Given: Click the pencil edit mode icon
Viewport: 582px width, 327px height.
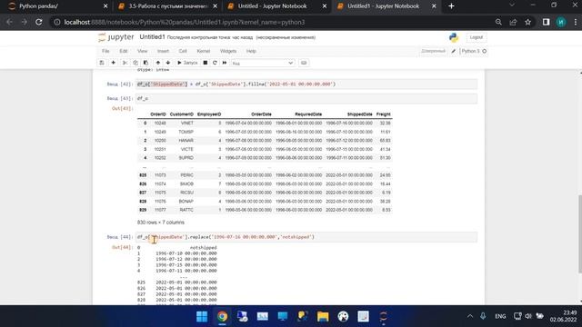Looking at the screenshot, I should pos(453,51).
